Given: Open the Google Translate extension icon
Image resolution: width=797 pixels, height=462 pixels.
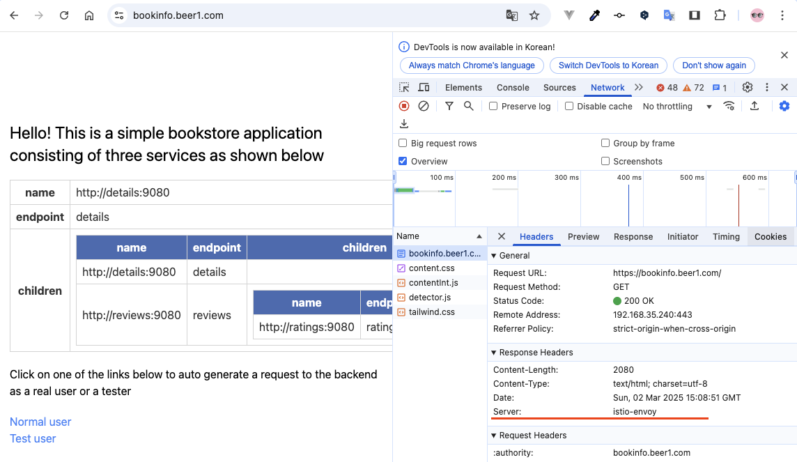Looking at the screenshot, I should 670,15.
